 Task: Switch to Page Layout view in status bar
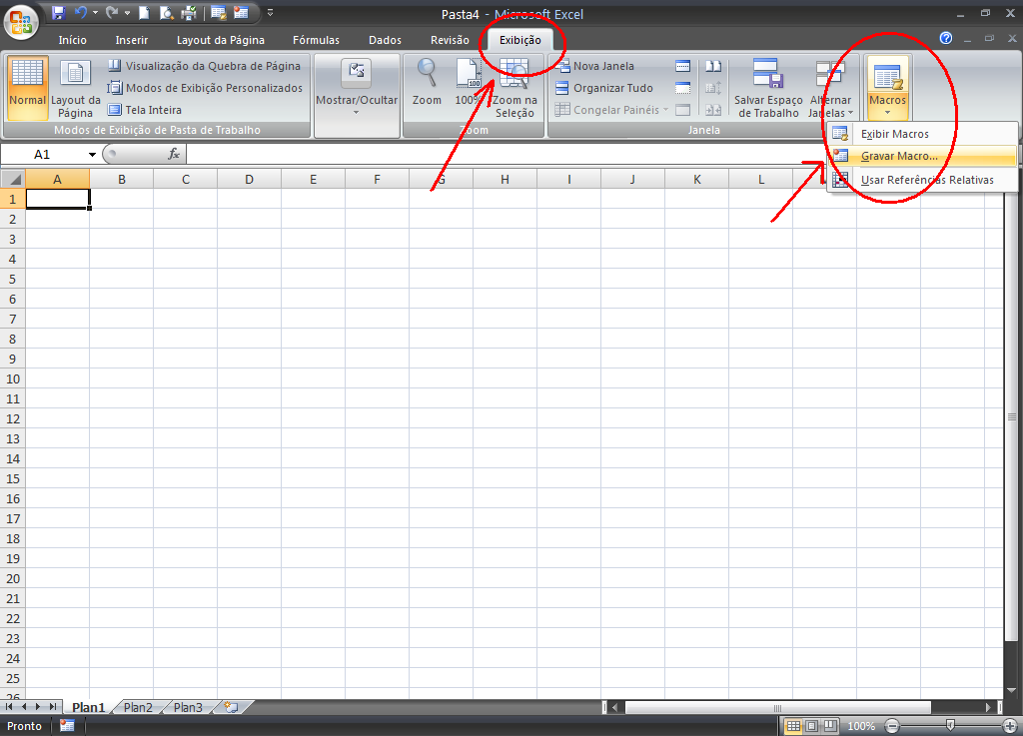[x=811, y=726]
